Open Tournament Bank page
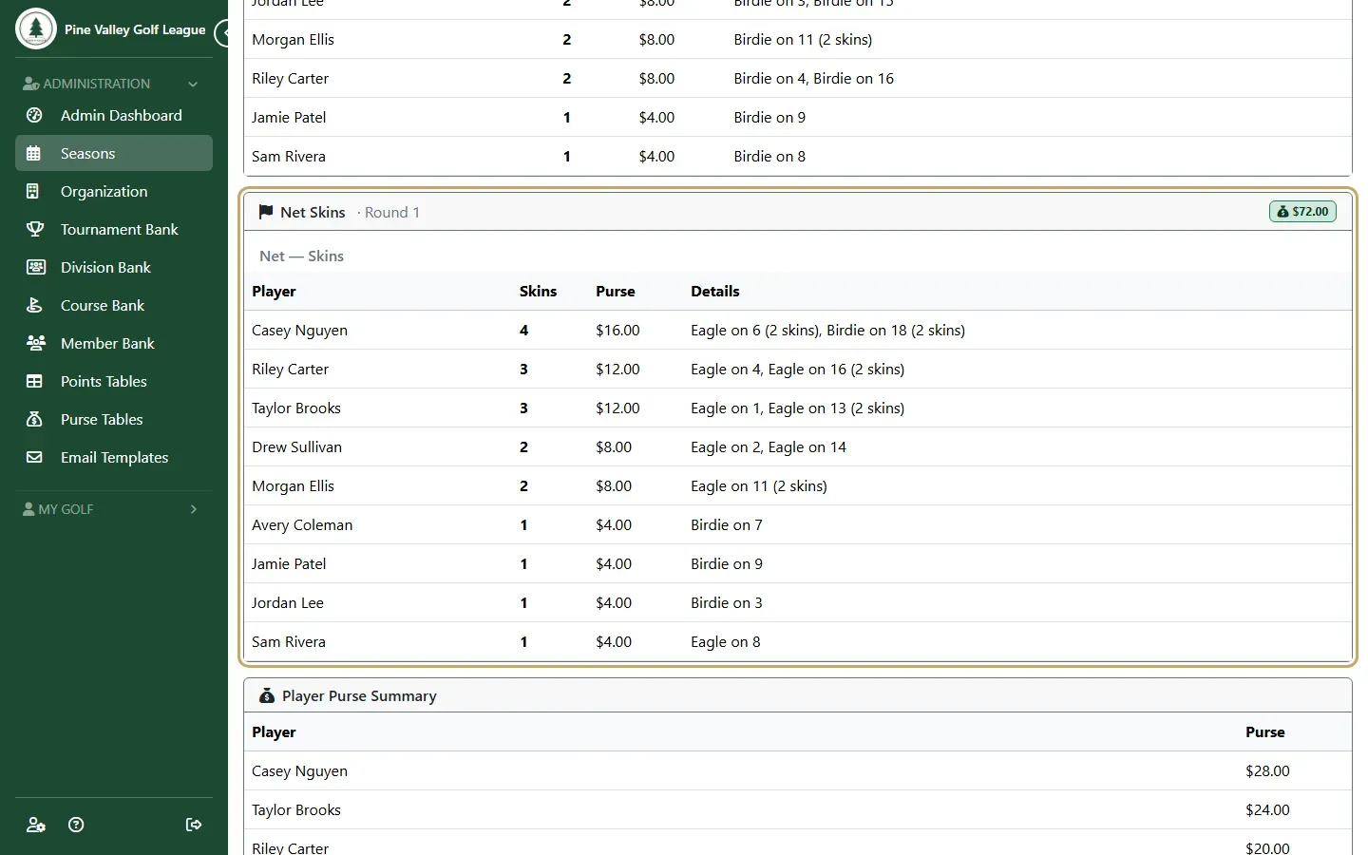Image resolution: width=1368 pixels, height=855 pixels. pos(114,229)
